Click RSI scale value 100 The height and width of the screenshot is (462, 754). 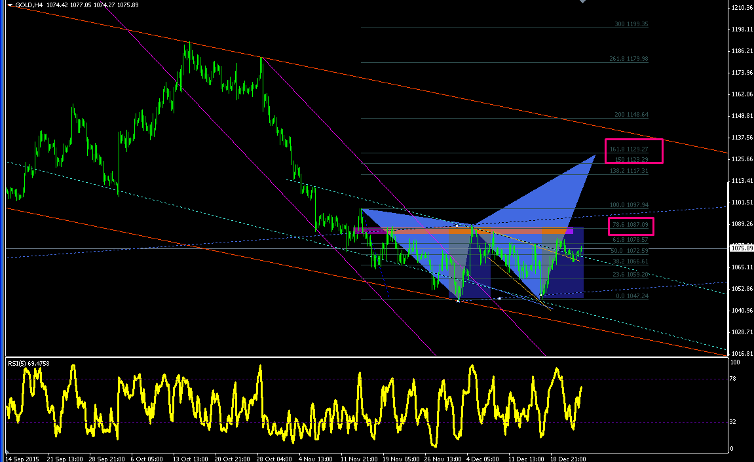click(735, 362)
